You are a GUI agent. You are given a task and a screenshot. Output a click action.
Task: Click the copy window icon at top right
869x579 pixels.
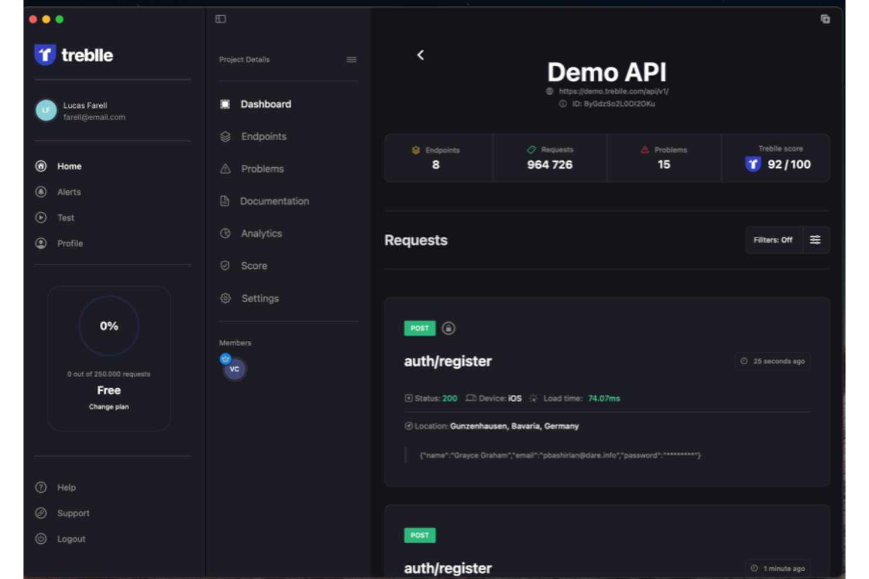(x=825, y=19)
